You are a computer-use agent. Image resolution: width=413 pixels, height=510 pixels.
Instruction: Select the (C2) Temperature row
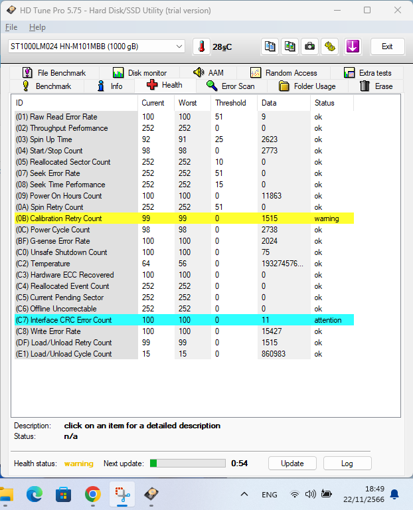click(x=184, y=264)
